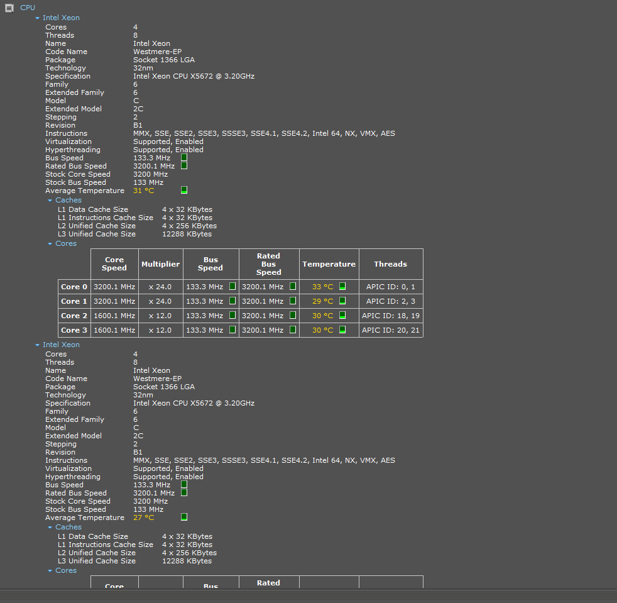The image size is (617, 603).
Task: Click the Core 0 bus speed graph icon
Action: pos(232,286)
